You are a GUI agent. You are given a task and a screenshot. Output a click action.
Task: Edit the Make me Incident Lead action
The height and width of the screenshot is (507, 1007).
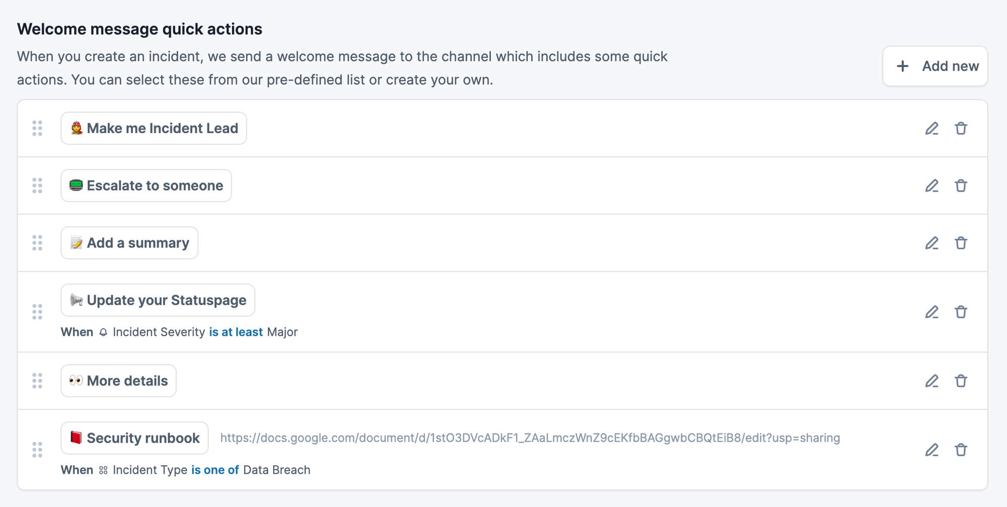pos(931,128)
